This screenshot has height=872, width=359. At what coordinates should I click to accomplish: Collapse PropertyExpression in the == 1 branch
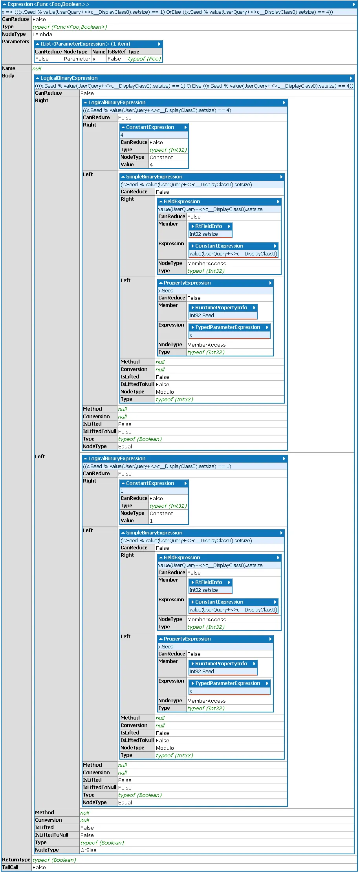pos(161,639)
